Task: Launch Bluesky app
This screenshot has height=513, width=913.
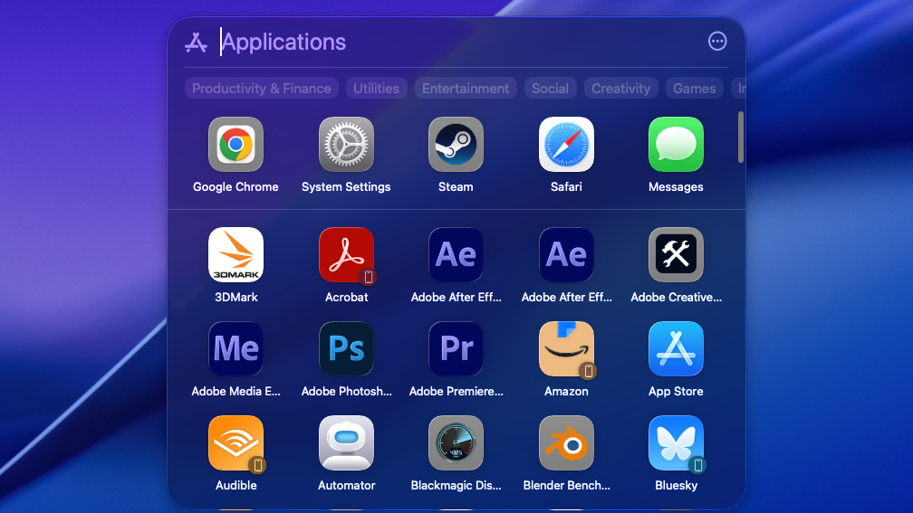Action: pyautogui.click(x=676, y=443)
